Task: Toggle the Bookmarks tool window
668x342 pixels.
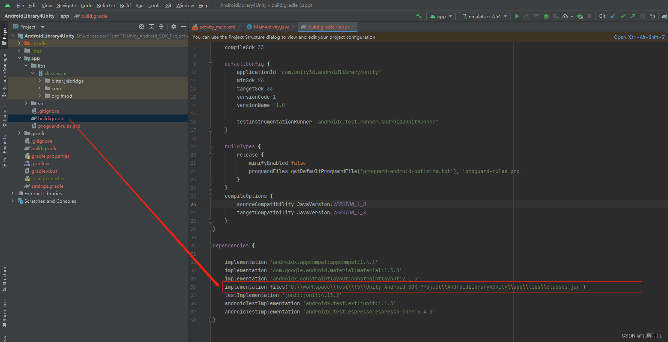Action: pos(4,313)
